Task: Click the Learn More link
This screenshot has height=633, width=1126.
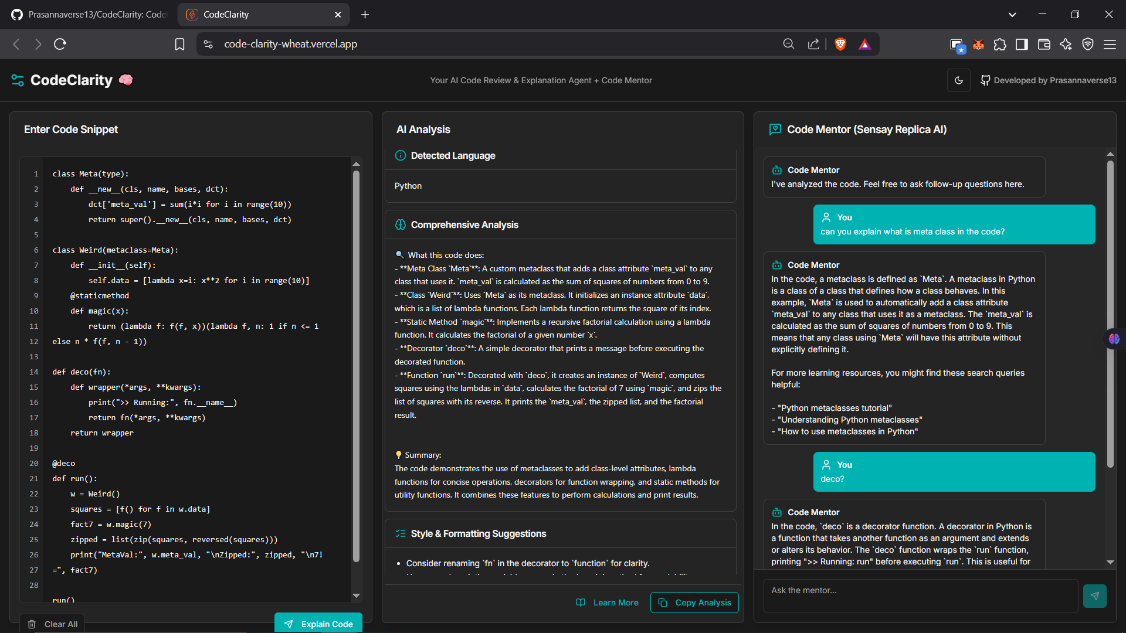Action: pyautogui.click(x=607, y=602)
